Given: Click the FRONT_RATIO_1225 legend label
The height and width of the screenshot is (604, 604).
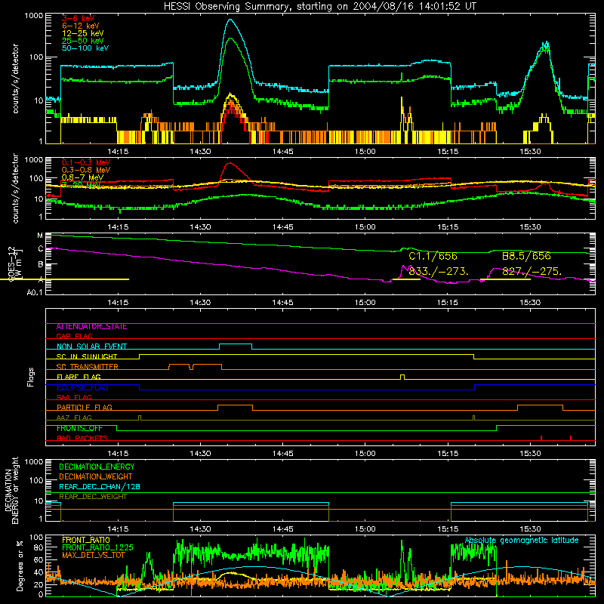Looking at the screenshot, I should point(97,547).
